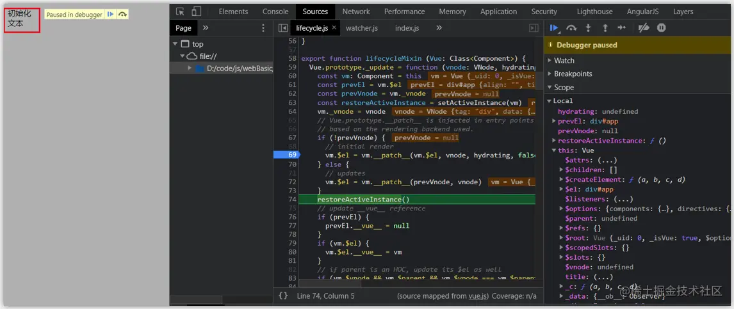Show more open file tabs
The image size is (734, 309).
(x=439, y=28)
